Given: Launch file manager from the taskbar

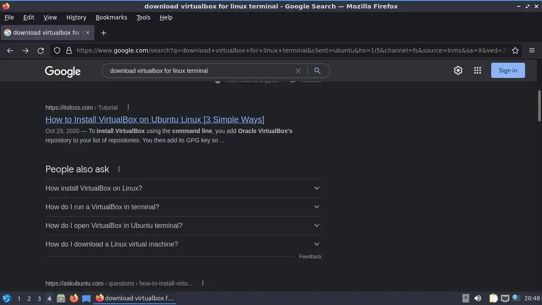Looking at the screenshot, I should tap(61, 298).
